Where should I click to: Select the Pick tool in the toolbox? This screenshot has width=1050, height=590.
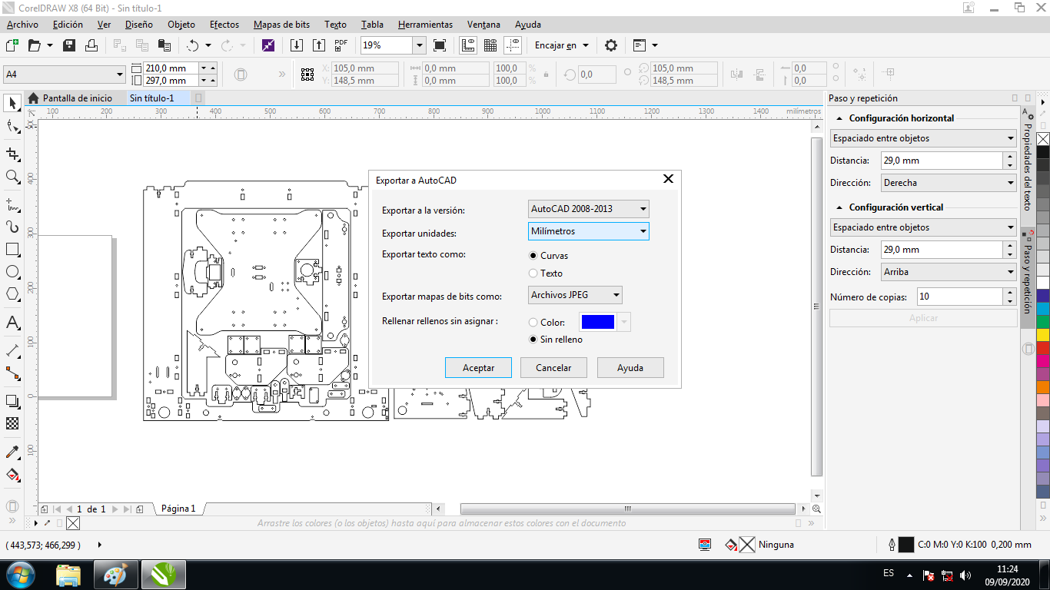coord(12,103)
